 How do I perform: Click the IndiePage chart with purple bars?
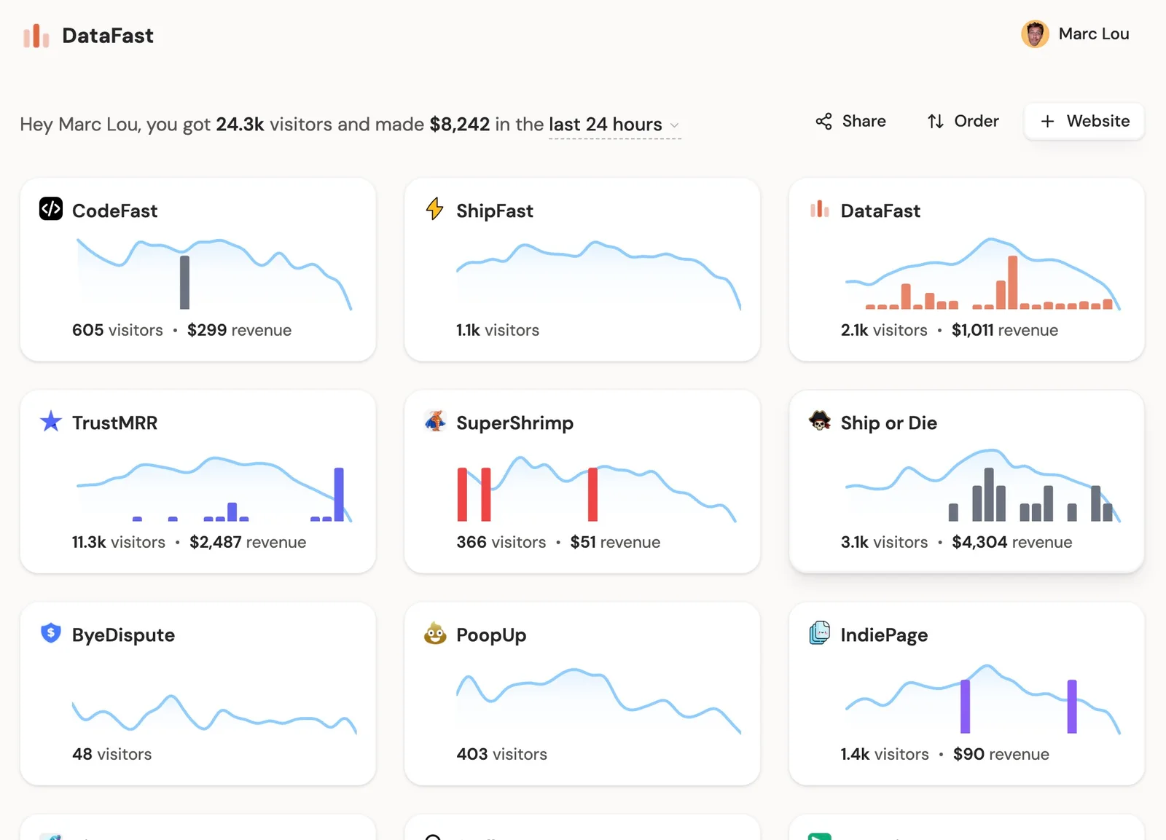982,699
